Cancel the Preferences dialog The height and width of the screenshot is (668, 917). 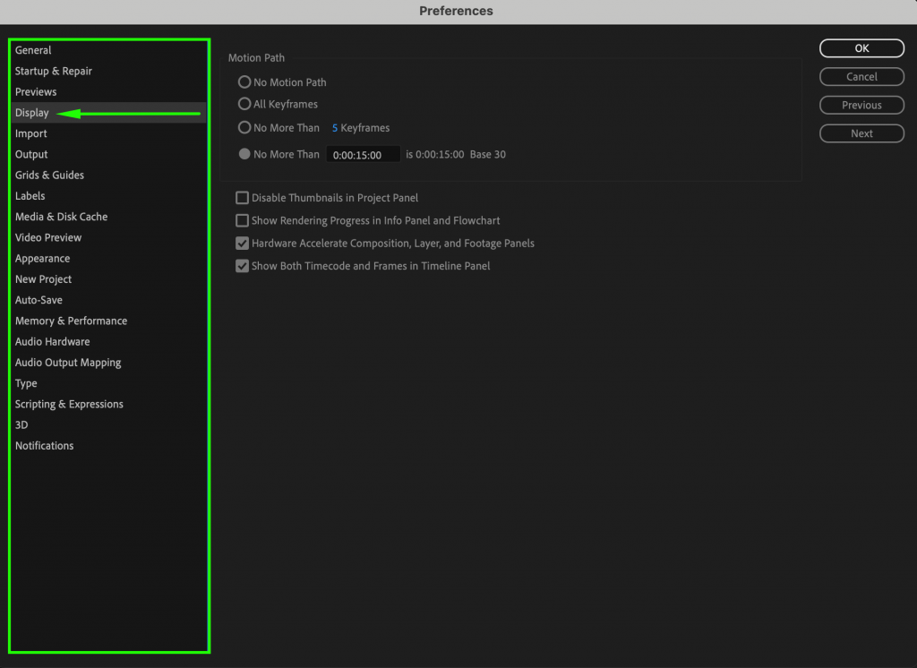point(861,76)
